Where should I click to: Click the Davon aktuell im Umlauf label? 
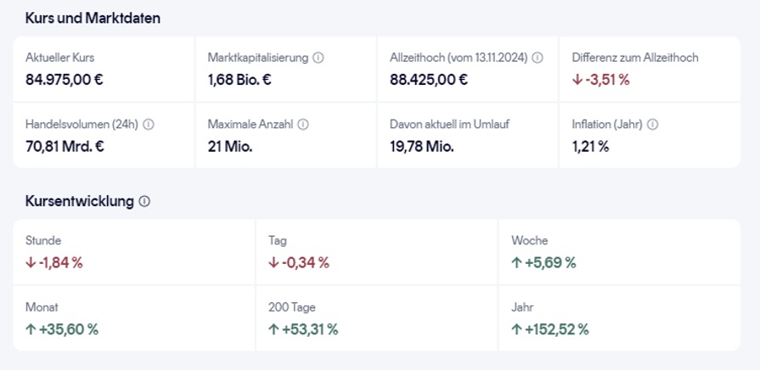click(449, 124)
